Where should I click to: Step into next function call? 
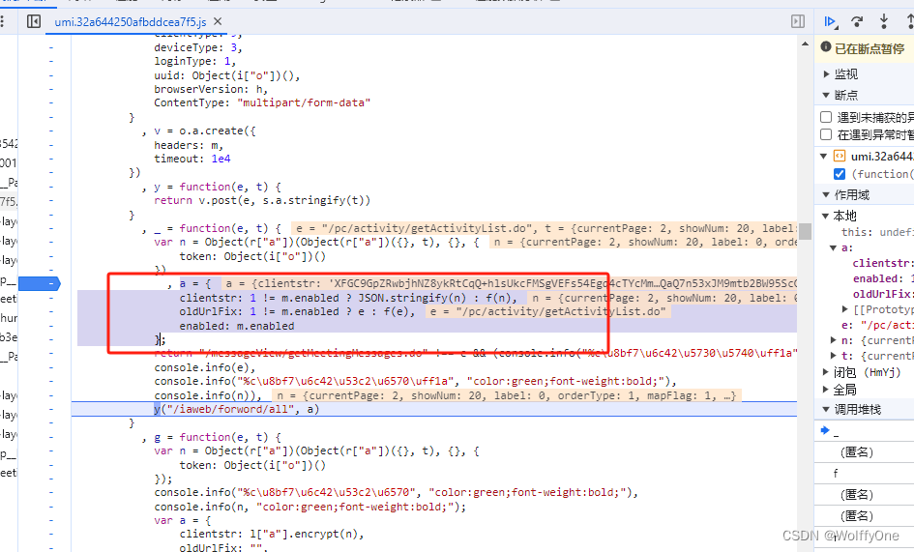coord(884,21)
